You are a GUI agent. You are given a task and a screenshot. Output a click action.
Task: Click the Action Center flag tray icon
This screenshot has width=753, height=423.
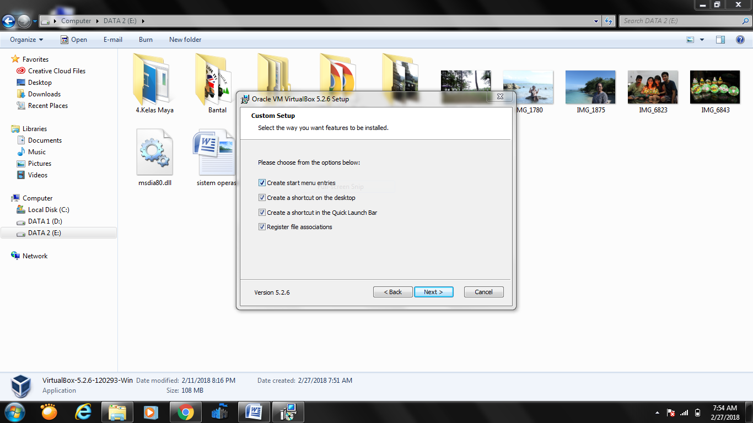(x=671, y=413)
